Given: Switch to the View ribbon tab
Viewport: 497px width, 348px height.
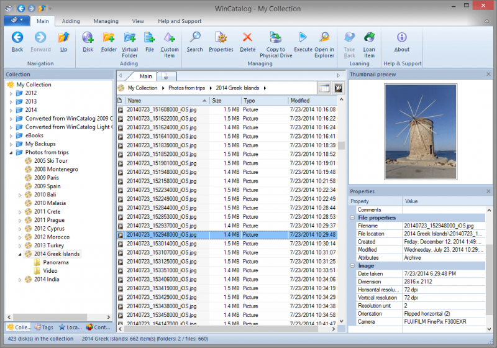Looking at the screenshot, I should pyautogui.click(x=138, y=21).
